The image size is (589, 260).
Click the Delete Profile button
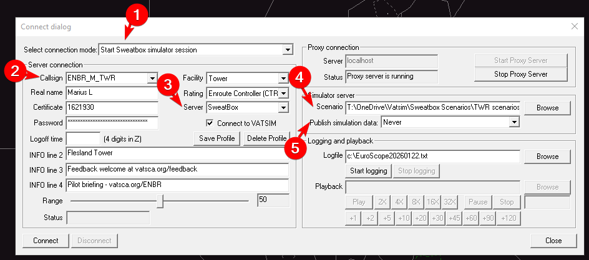[266, 138]
